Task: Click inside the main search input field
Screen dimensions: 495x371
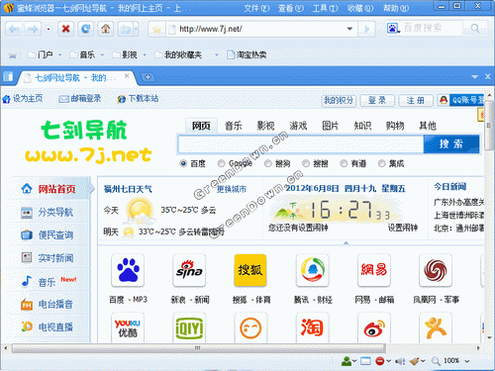Action: click(x=301, y=144)
